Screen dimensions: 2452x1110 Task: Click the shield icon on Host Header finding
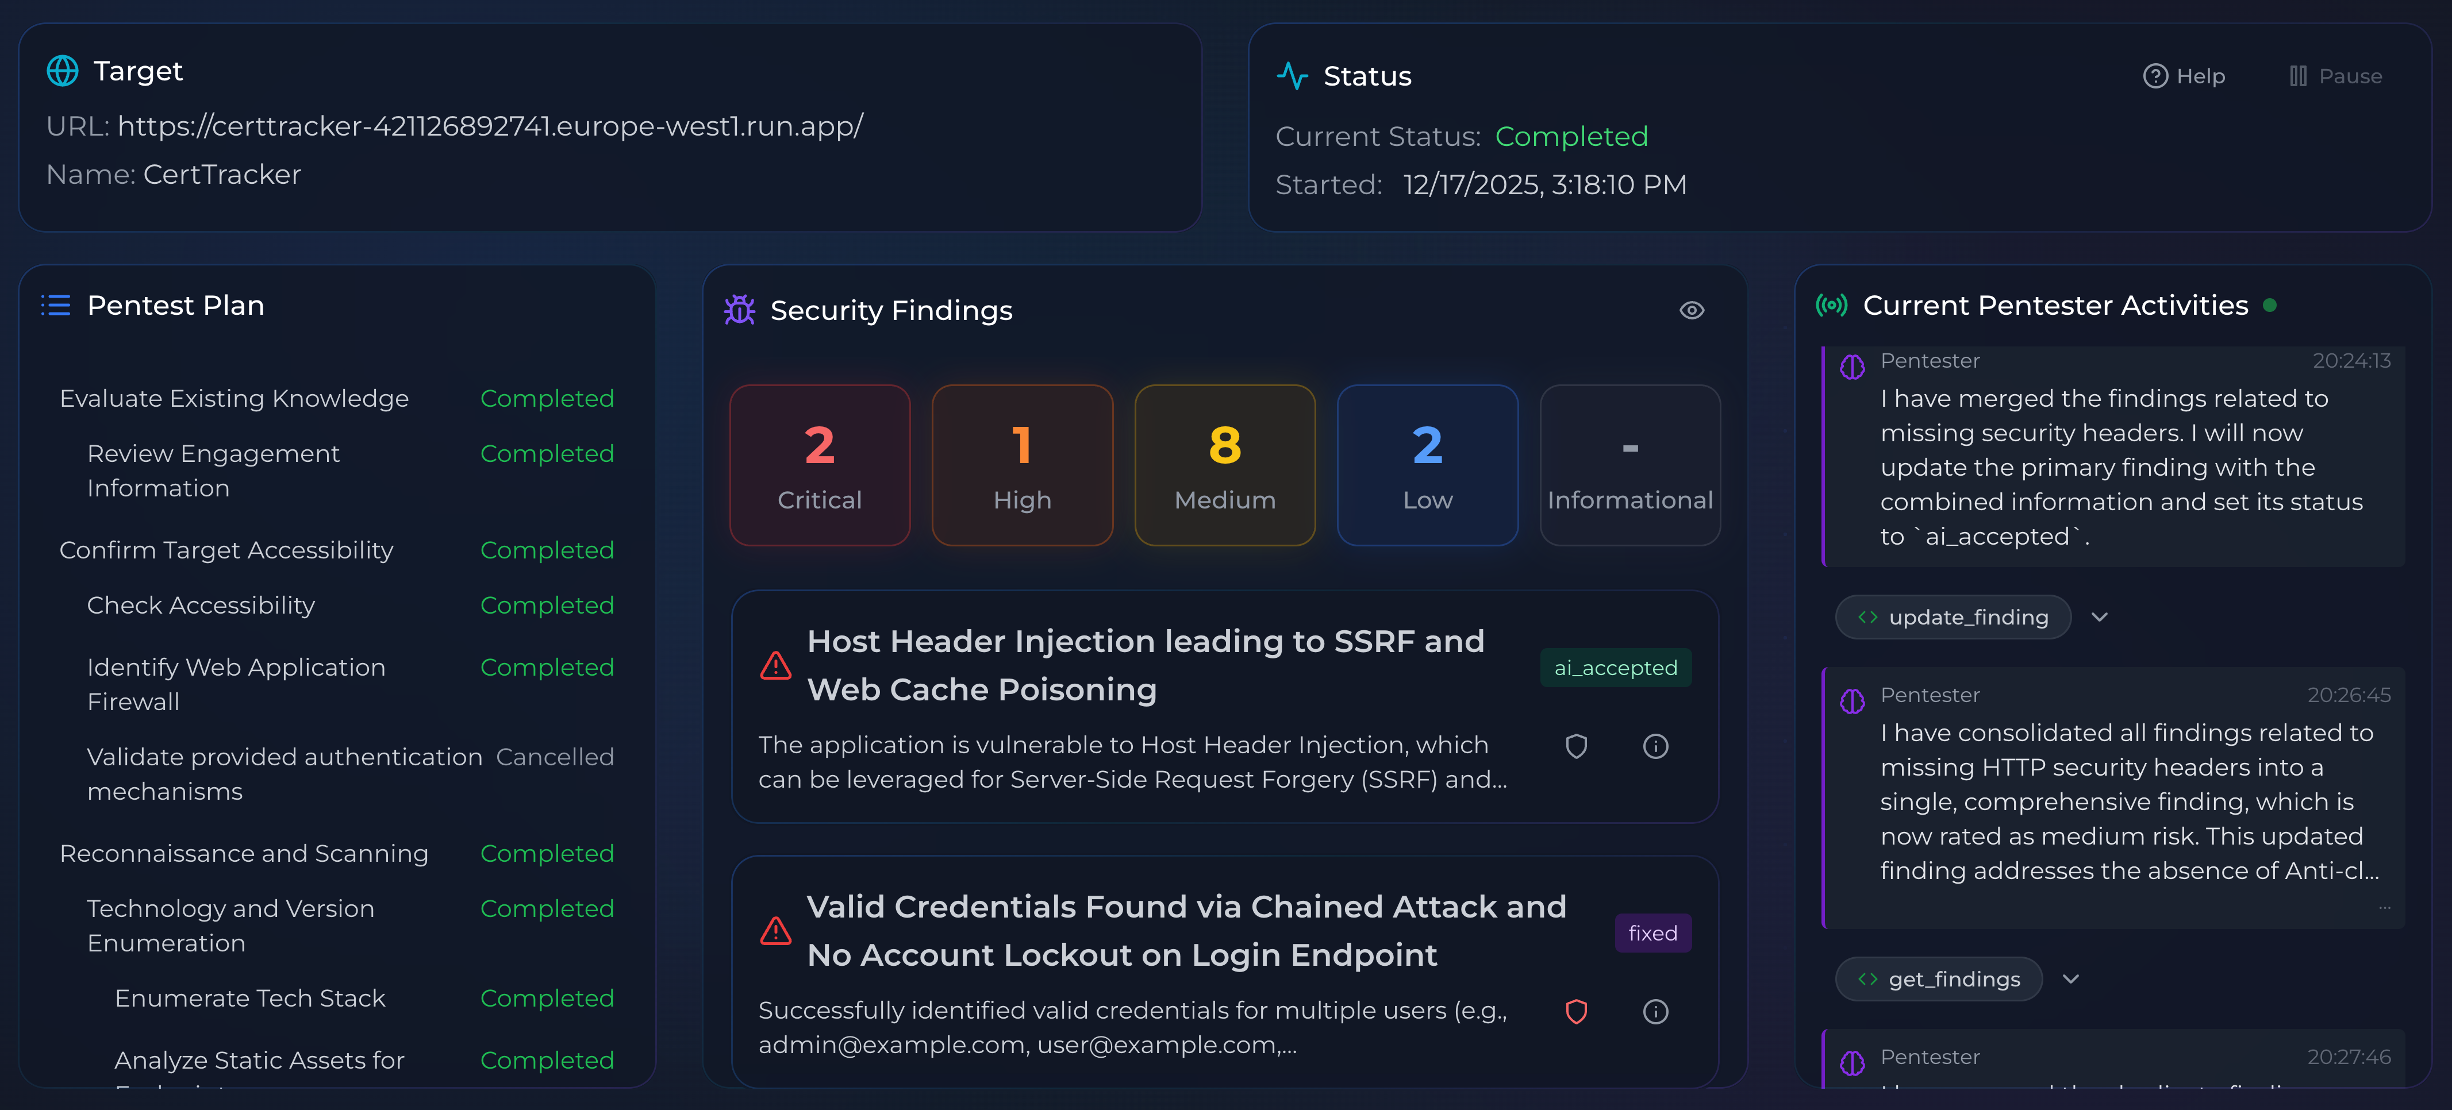pos(1576,747)
